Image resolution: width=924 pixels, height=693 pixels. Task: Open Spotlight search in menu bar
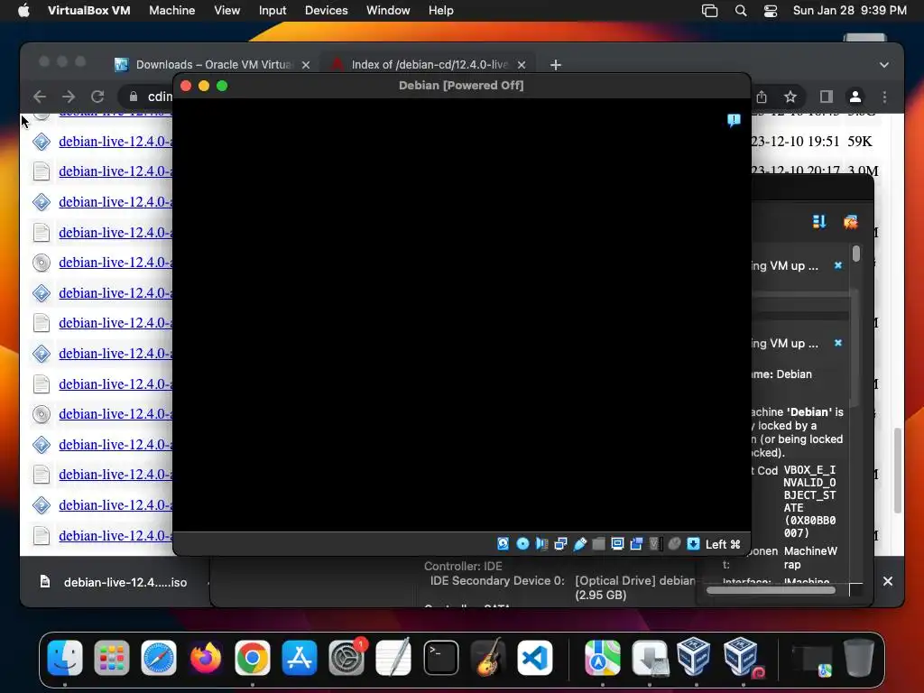(741, 11)
